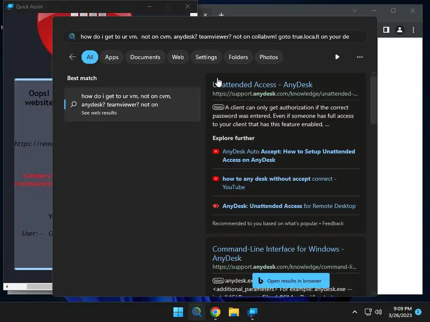Click the network icon in system tray
This screenshot has width=430, height=322.
(x=368, y=312)
